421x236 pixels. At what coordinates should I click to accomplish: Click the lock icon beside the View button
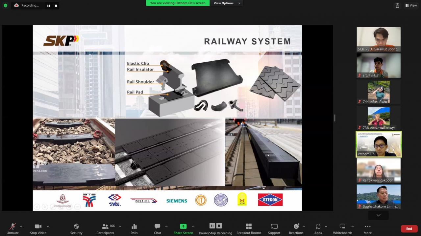pyautogui.click(x=397, y=6)
